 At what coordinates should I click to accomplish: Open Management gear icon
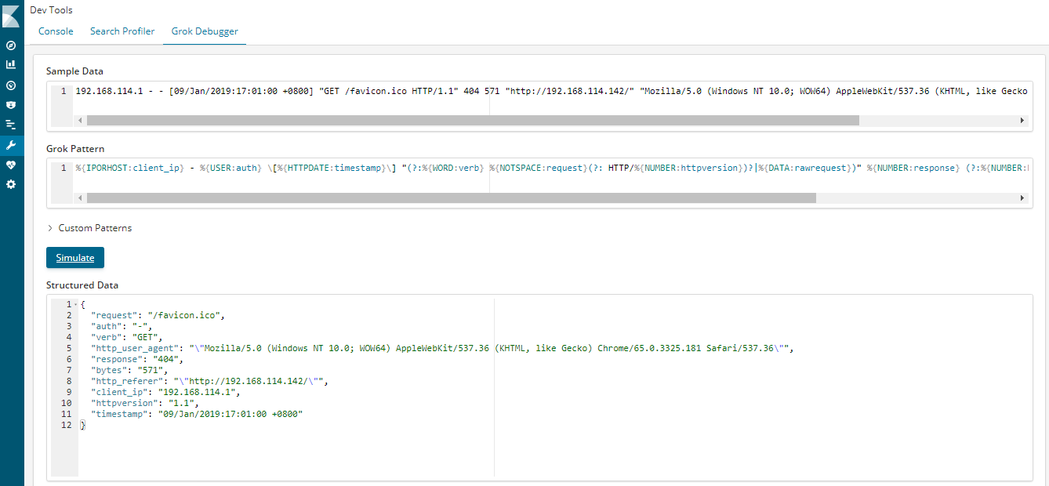click(x=11, y=184)
